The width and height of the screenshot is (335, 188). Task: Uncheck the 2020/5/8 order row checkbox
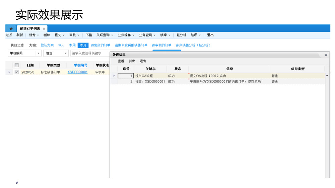[17, 72]
